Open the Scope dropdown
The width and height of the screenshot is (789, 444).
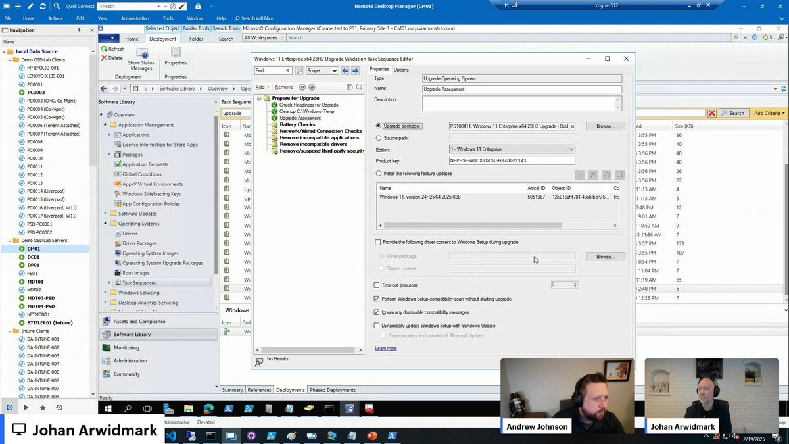coord(322,70)
